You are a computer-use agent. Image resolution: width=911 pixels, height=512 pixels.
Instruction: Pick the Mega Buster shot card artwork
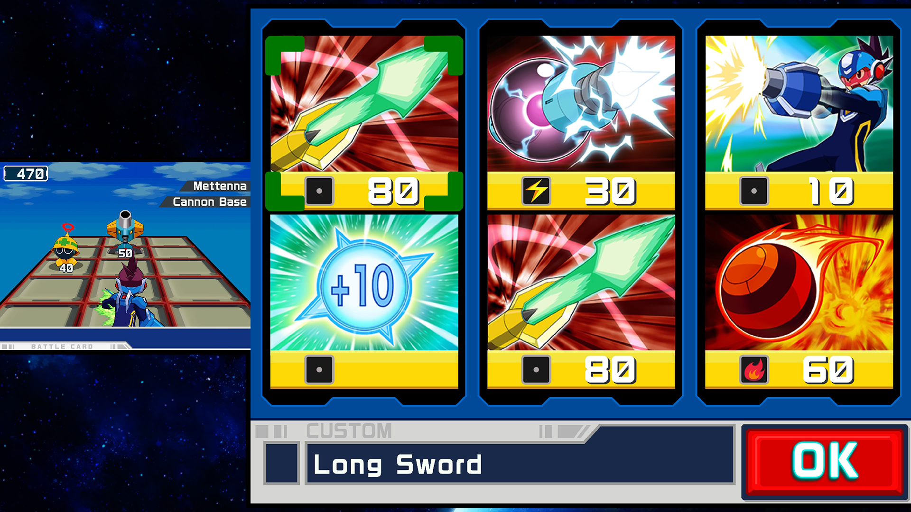pyautogui.click(x=799, y=104)
